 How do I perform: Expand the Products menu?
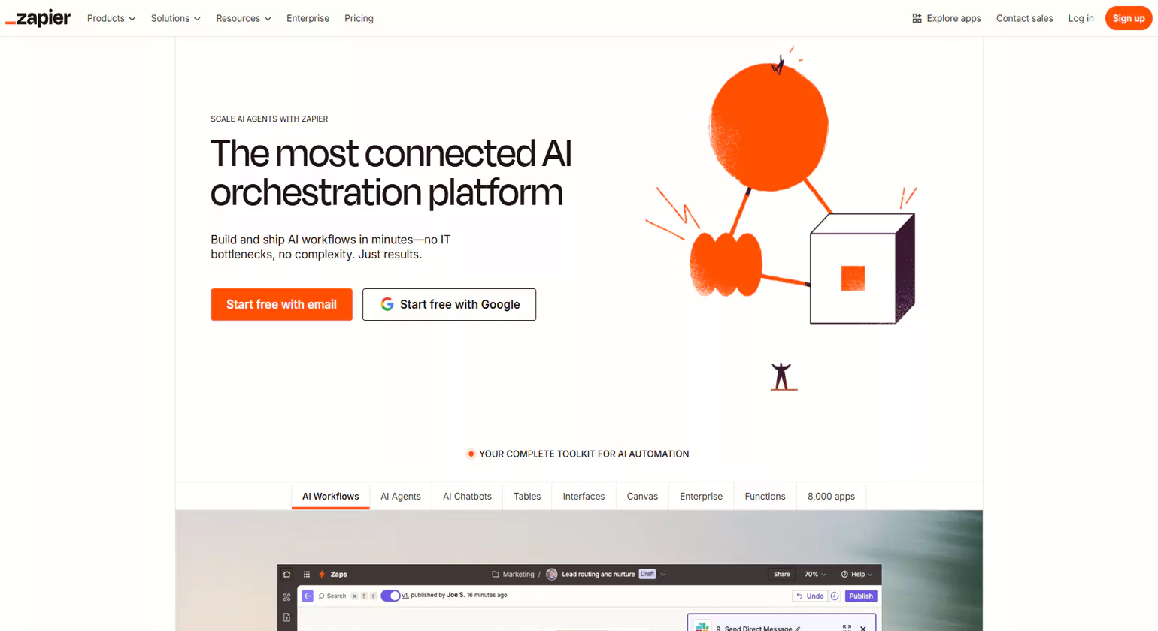[x=111, y=18]
